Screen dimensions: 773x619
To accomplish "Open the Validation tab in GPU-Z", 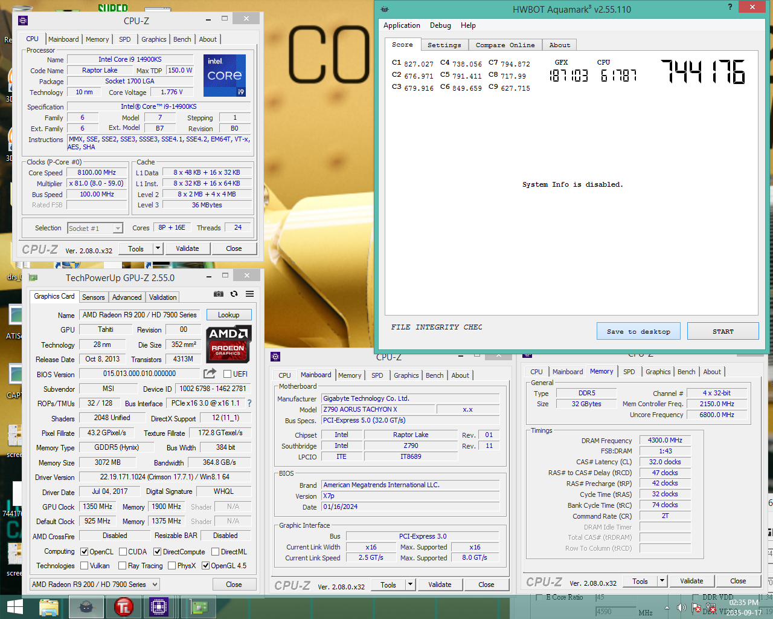I will (x=163, y=297).
